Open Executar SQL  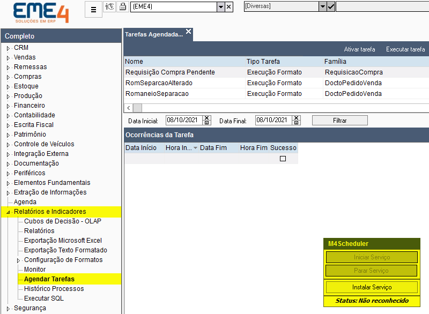44,298
